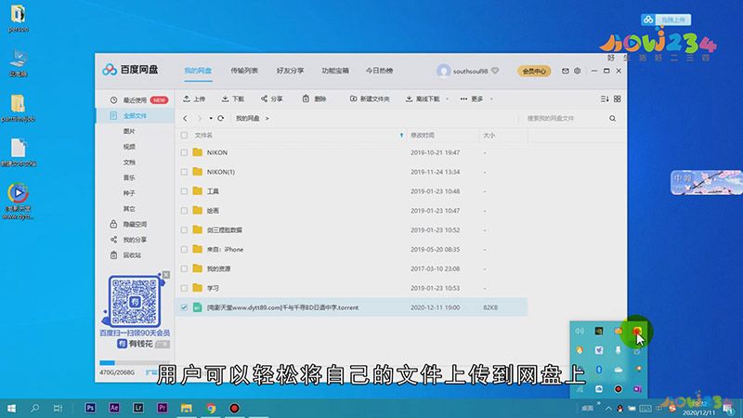Check the 工具 folder checkbox
This screenshot has height=418, width=743.
click(184, 191)
